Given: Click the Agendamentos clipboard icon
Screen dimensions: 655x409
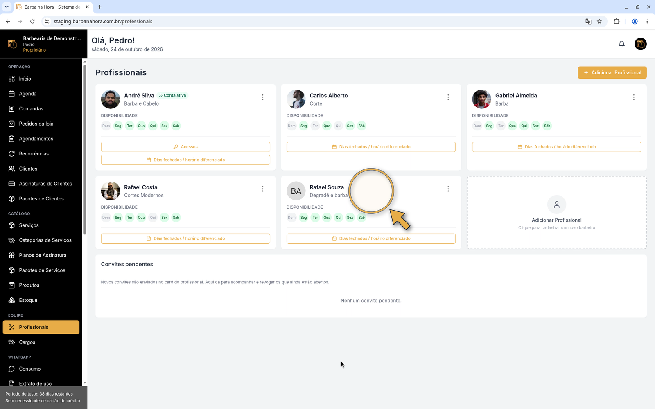Looking at the screenshot, I should click(11, 139).
